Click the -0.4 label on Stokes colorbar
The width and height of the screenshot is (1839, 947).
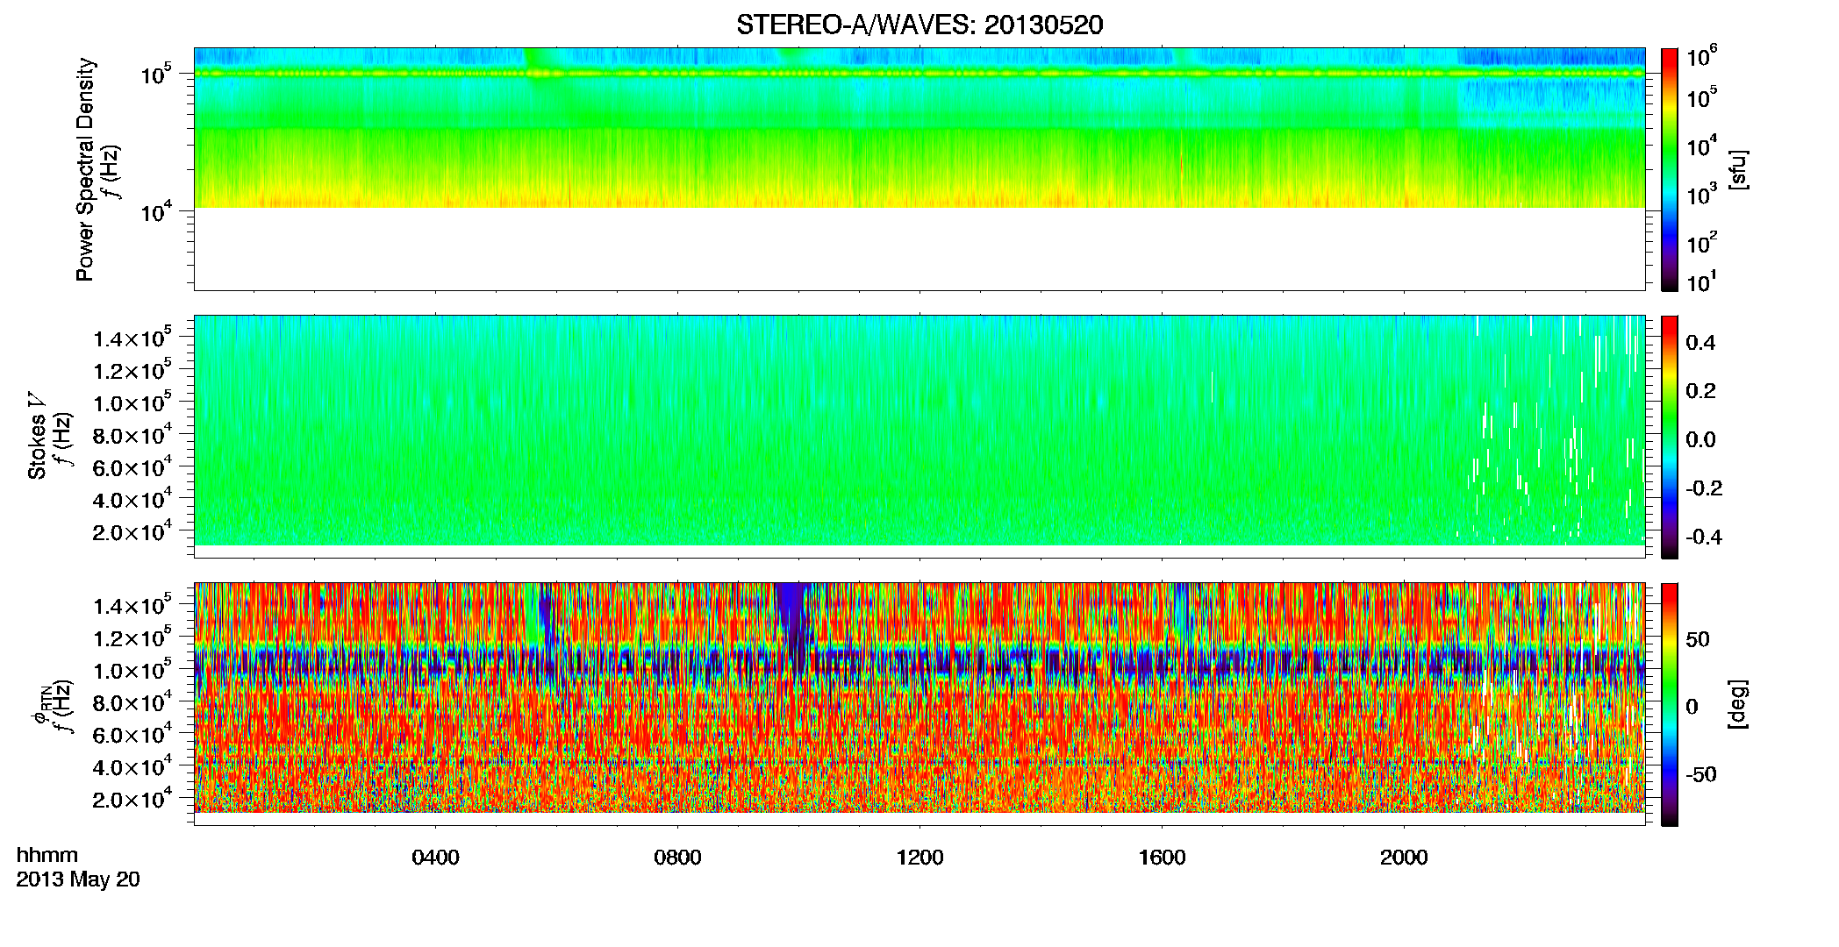(x=1704, y=538)
